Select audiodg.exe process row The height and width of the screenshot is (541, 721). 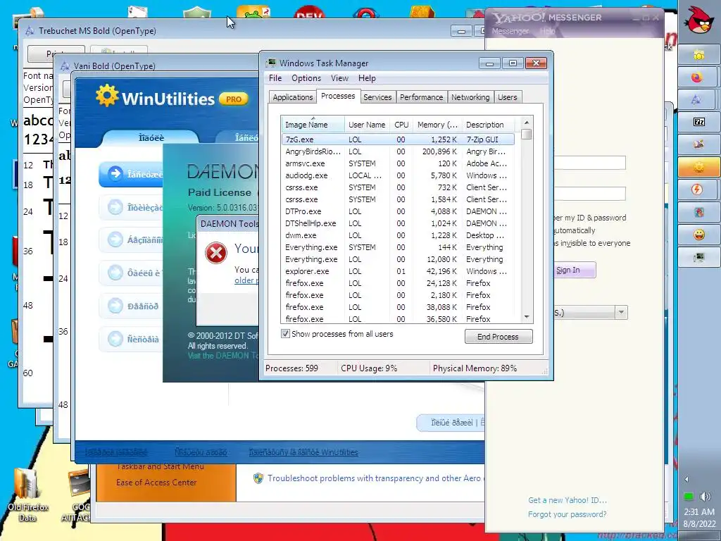pyautogui.click(x=398, y=175)
